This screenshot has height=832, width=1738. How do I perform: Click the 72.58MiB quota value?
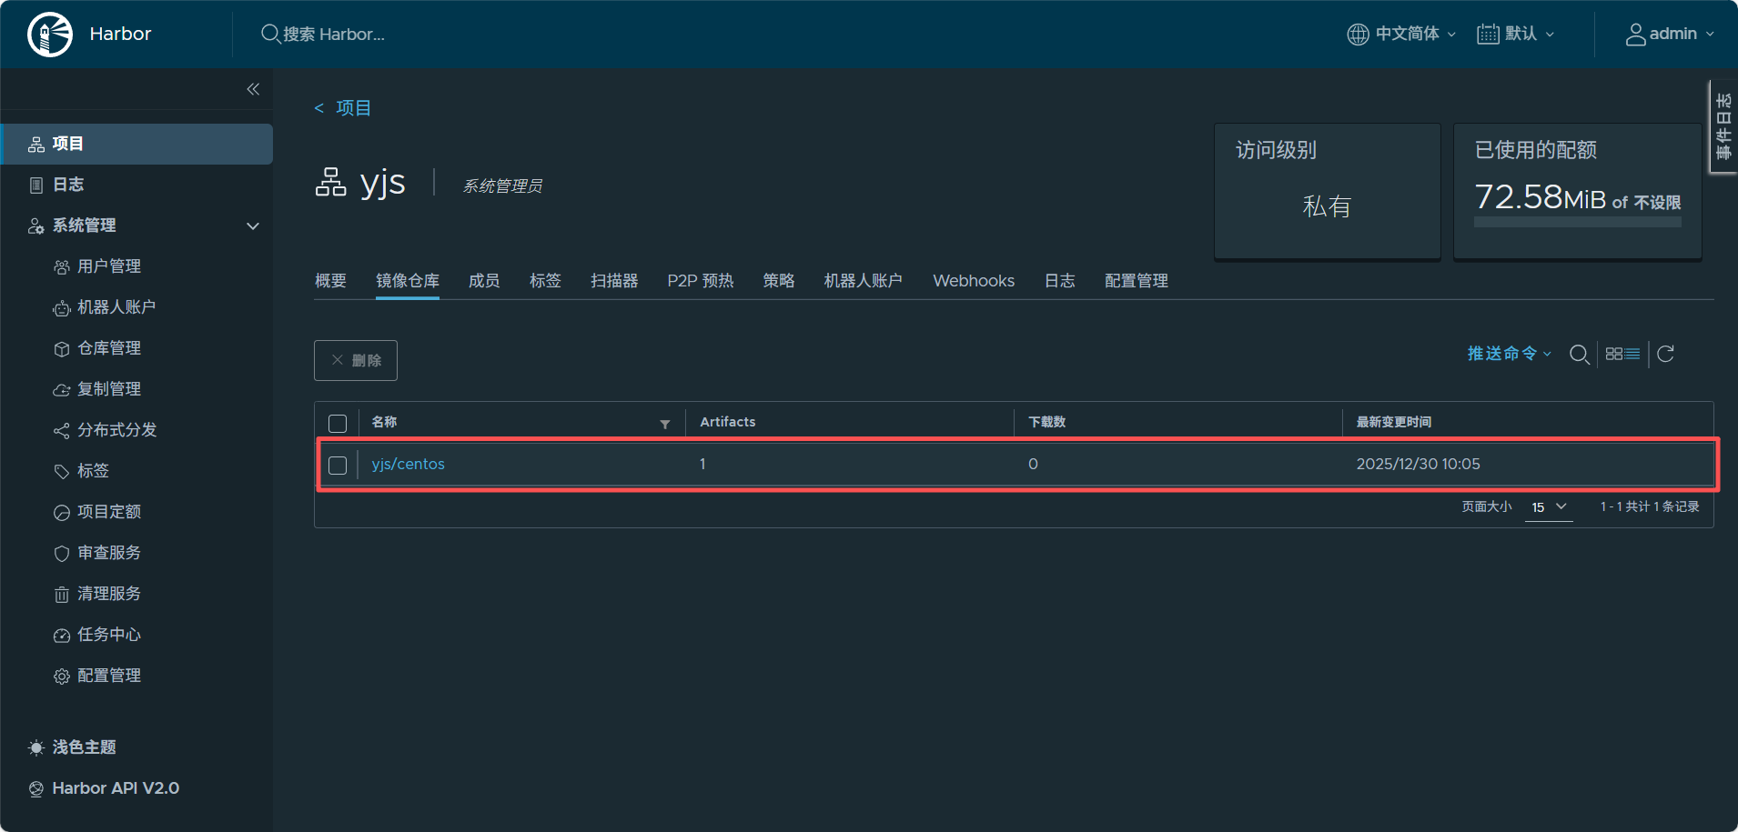pos(1540,196)
